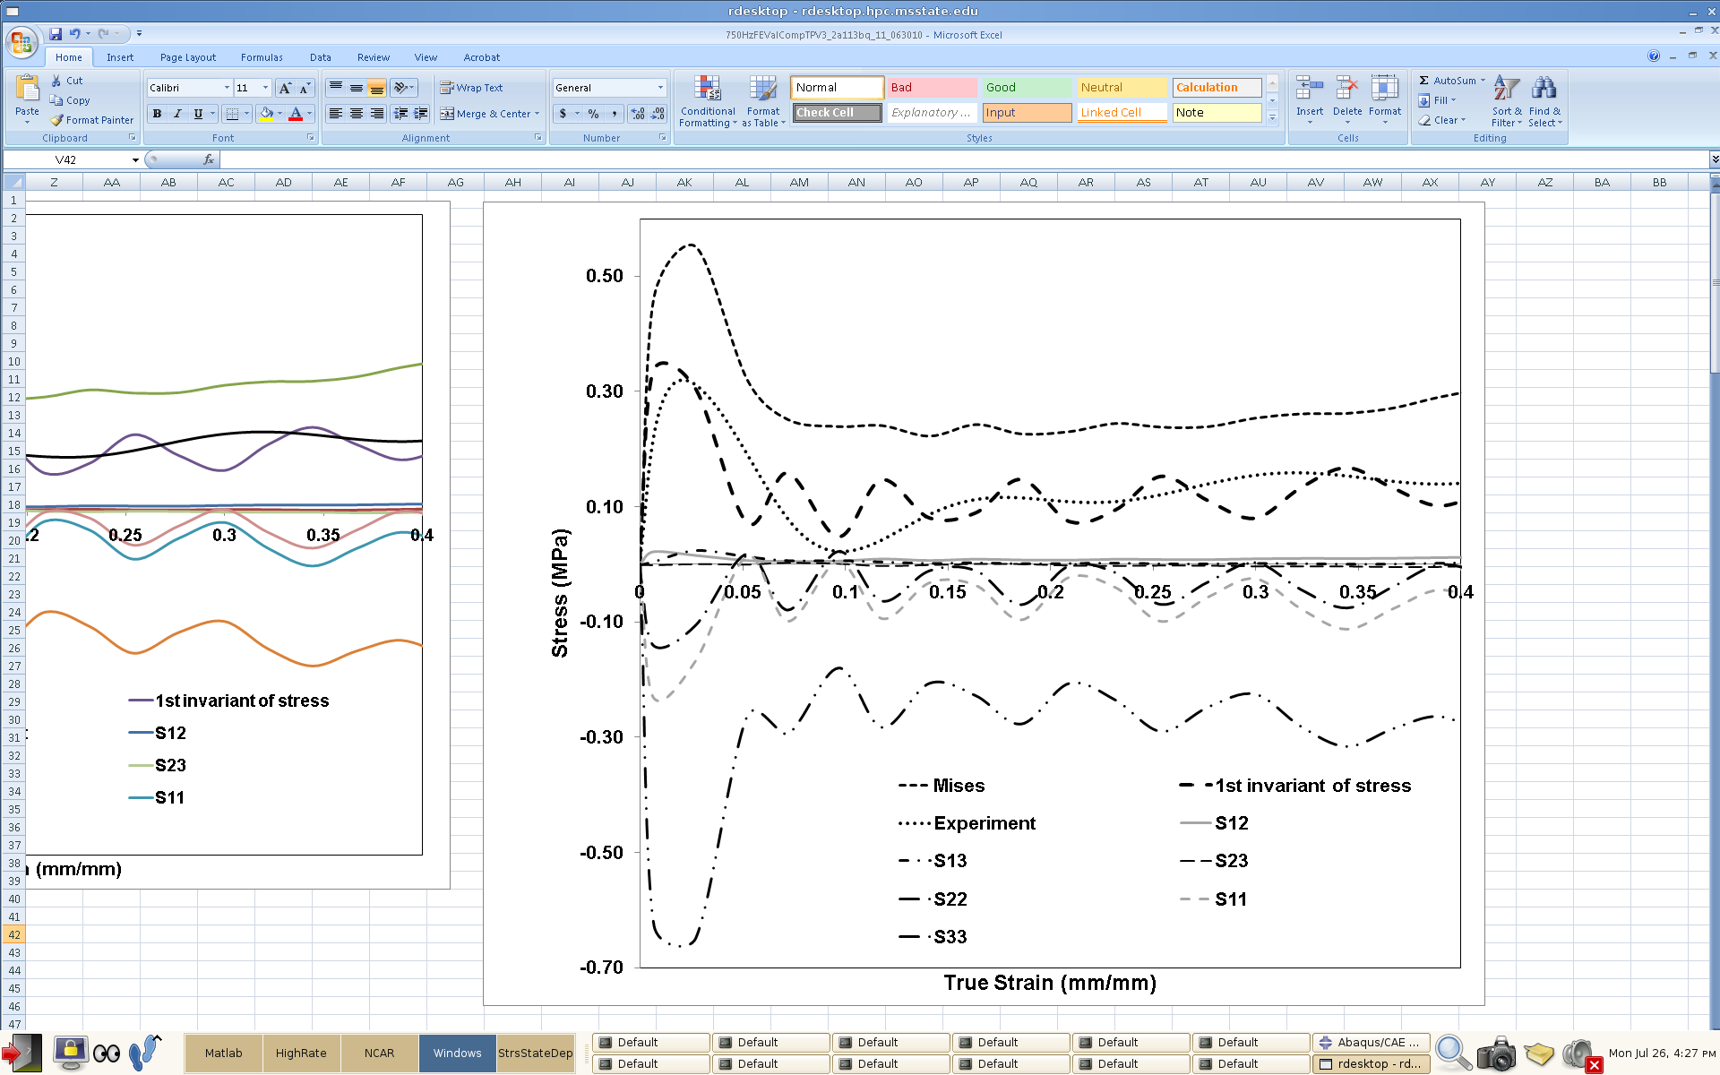Click the Matlab workspace button in taskbar
The width and height of the screenshot is (1720, 1075).
click(223, 1053)
